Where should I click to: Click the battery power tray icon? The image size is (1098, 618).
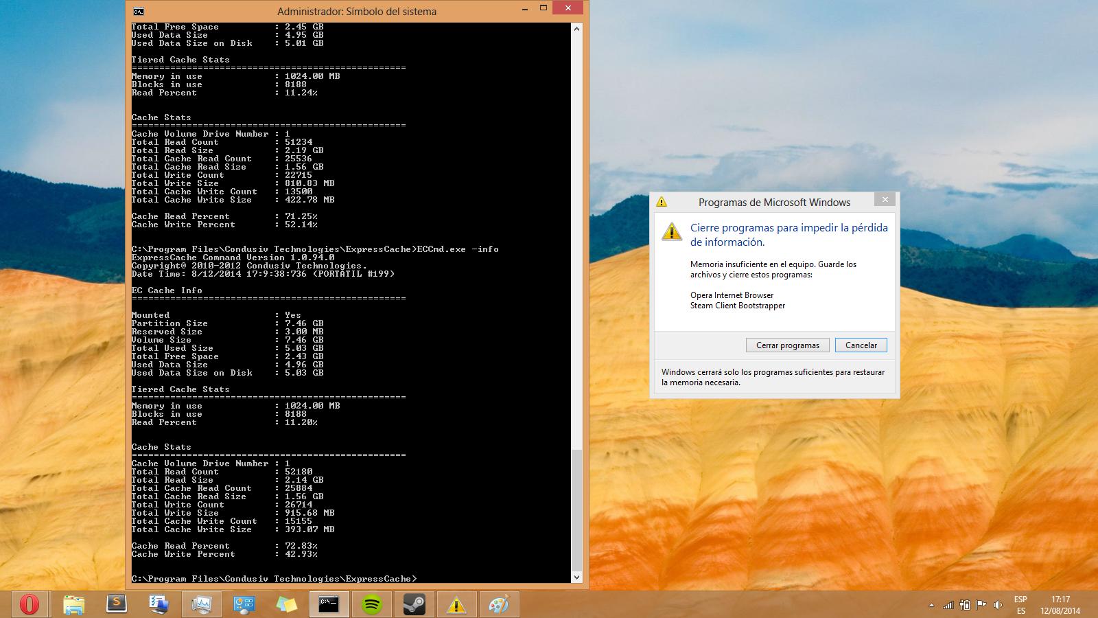click(x=965, y=605)
